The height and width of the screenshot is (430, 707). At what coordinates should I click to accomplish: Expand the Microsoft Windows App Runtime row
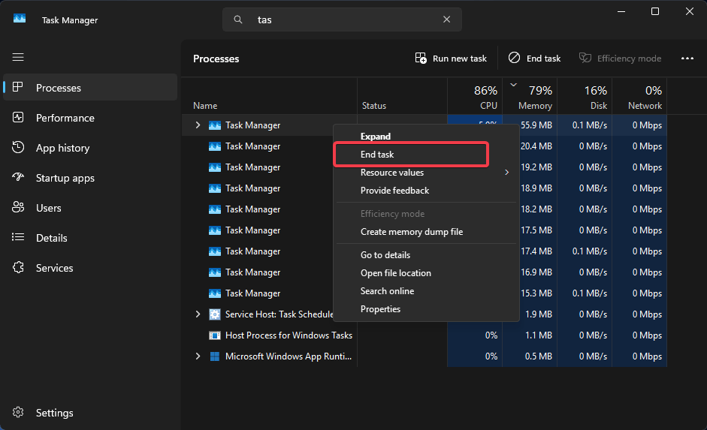click(x=198, y=356)
